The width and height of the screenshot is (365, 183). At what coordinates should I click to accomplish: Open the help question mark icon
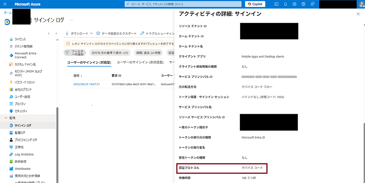click(x=304, y=4)
